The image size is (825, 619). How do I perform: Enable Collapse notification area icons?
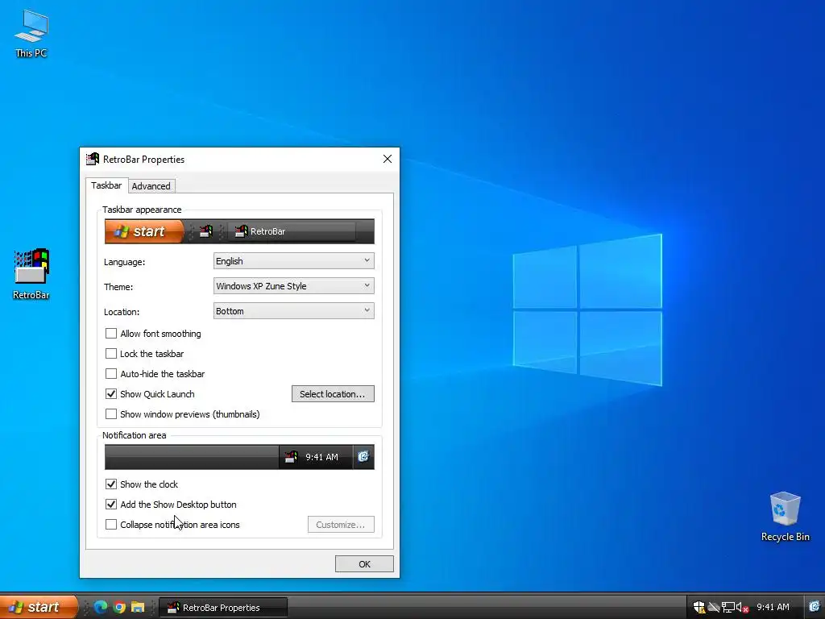click(111, 524)
